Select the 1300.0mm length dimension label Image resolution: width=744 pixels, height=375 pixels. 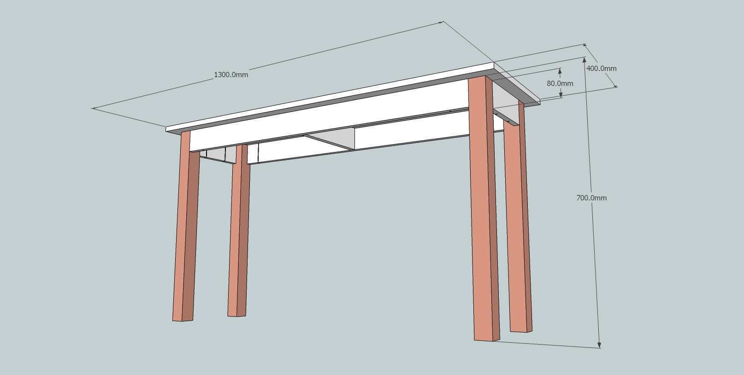[x=231, y=75]
